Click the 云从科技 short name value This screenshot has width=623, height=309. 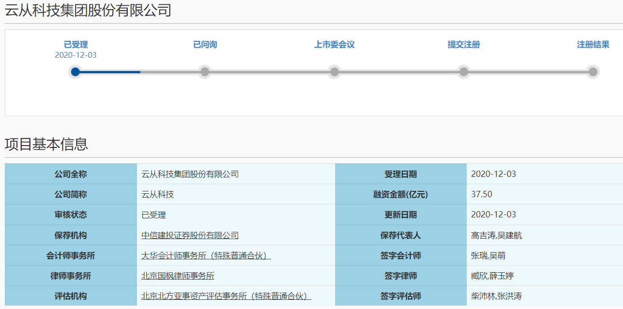point(158,194)
